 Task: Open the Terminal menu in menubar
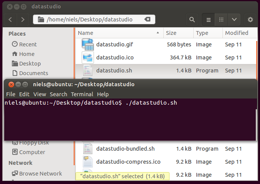pyautogui.click(x=82, y=94)
